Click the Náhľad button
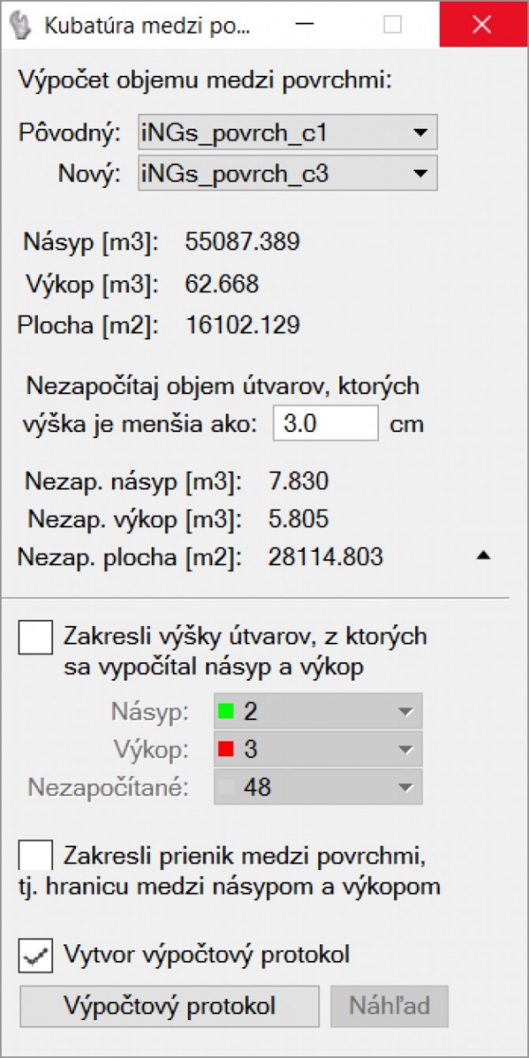The image size is (529, 1058). (389, 1006)
